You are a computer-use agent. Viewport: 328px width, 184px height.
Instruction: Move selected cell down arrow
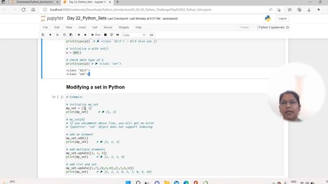[86, 35]
